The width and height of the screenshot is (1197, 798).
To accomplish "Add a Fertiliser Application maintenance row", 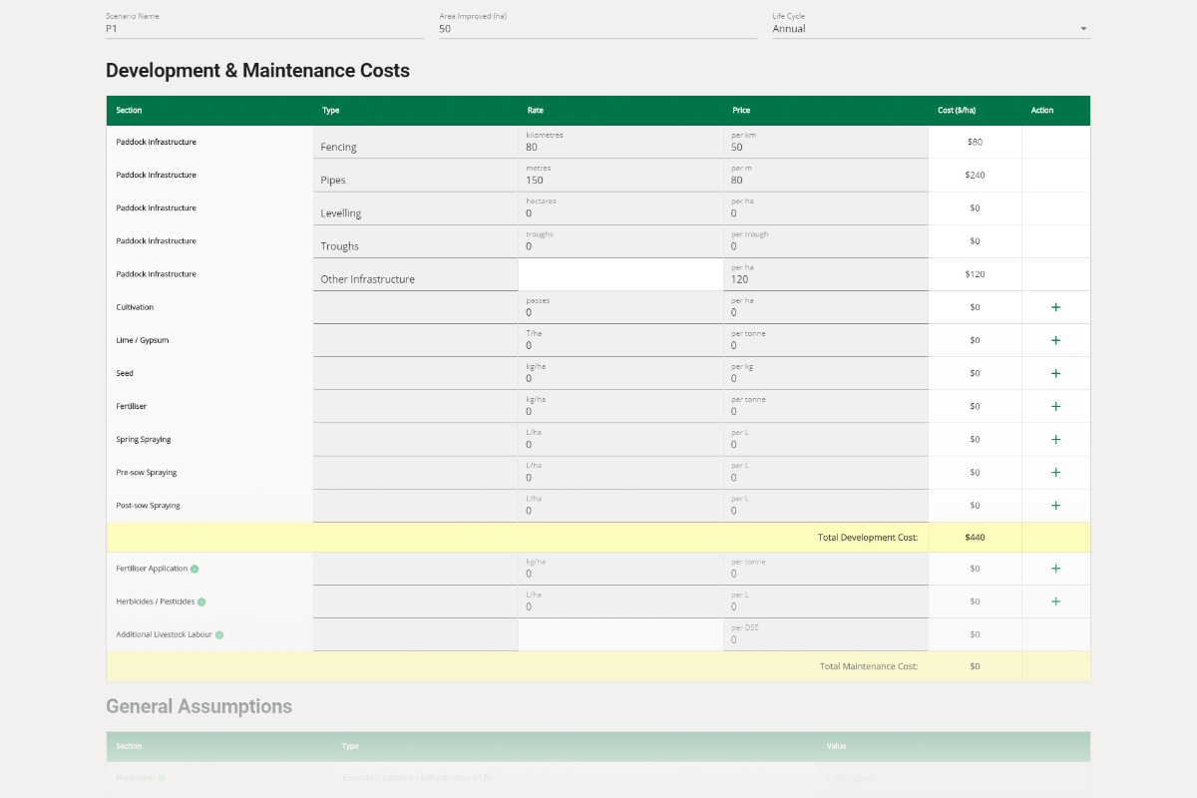I will pyautogui.click(x=1055, y=568).
